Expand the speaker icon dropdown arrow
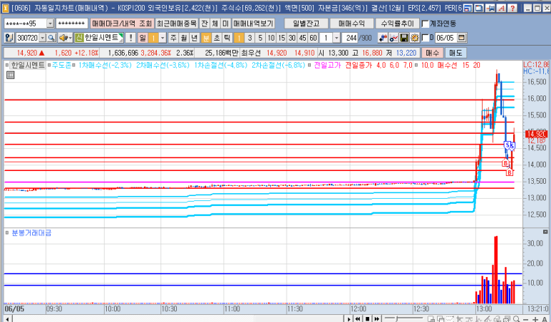Viewport: 551px width, 322px height. (71, 38)
